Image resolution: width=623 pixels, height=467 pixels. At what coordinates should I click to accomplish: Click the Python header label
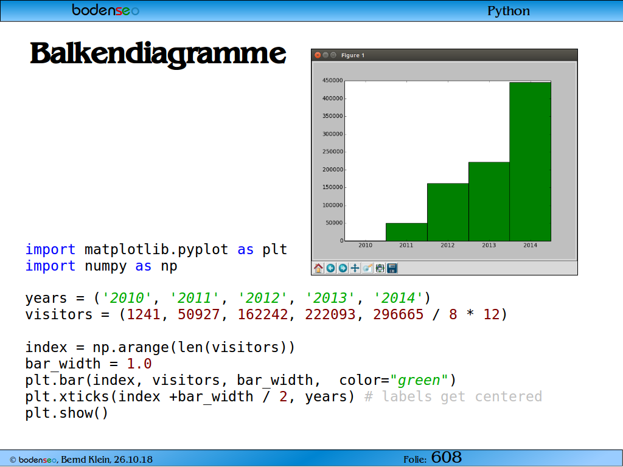(x=509, y=11)
